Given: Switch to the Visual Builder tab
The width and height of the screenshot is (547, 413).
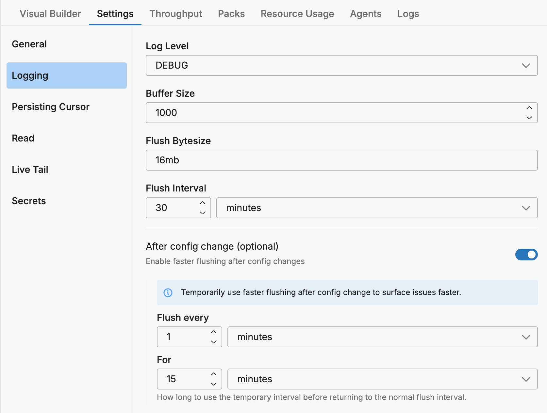Looking at the screenshot, I should (50, 14).
